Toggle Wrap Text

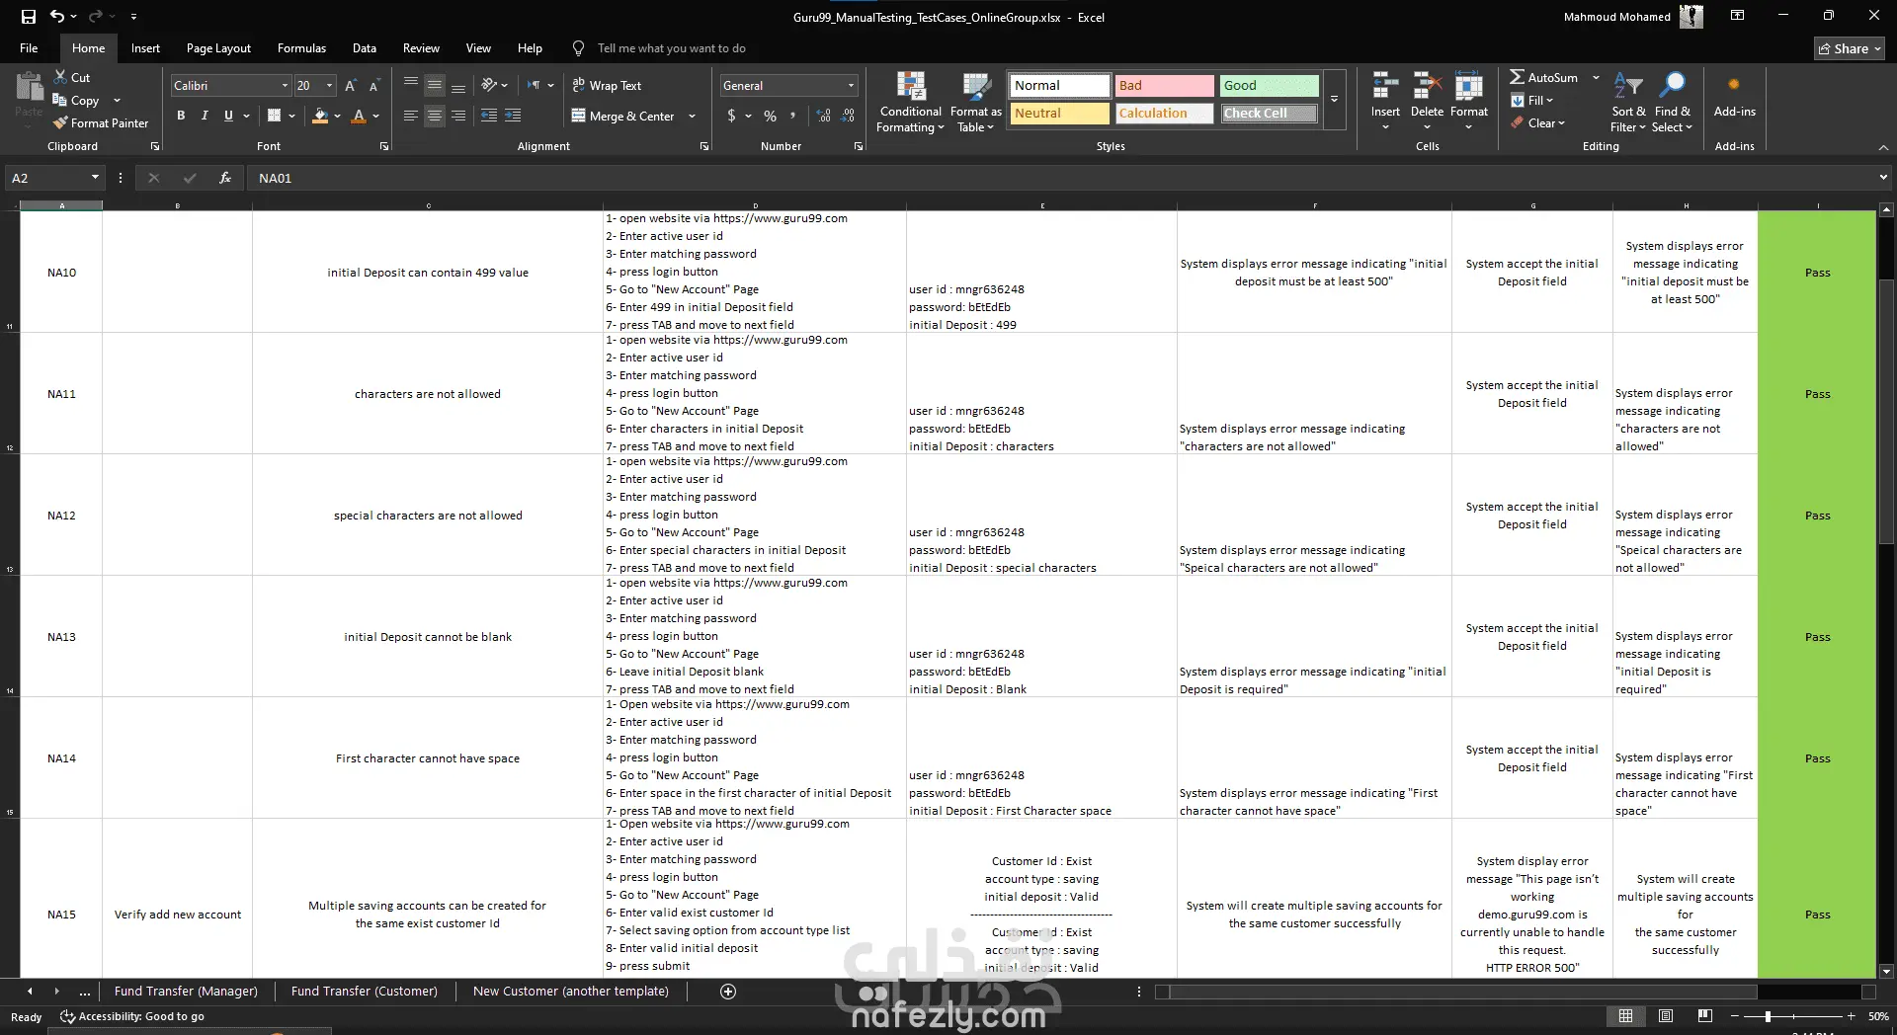click(607, 86)
